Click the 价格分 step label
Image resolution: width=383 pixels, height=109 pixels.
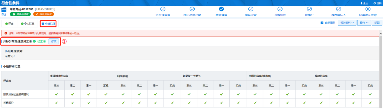(x=309, y=15)
